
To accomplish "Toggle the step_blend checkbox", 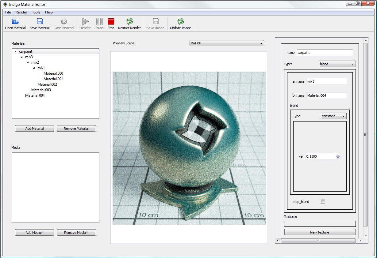I will click(323, 201).
